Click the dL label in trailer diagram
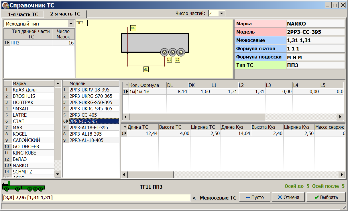The width and height of the screenshot is (348, 211). click(146, 69)
